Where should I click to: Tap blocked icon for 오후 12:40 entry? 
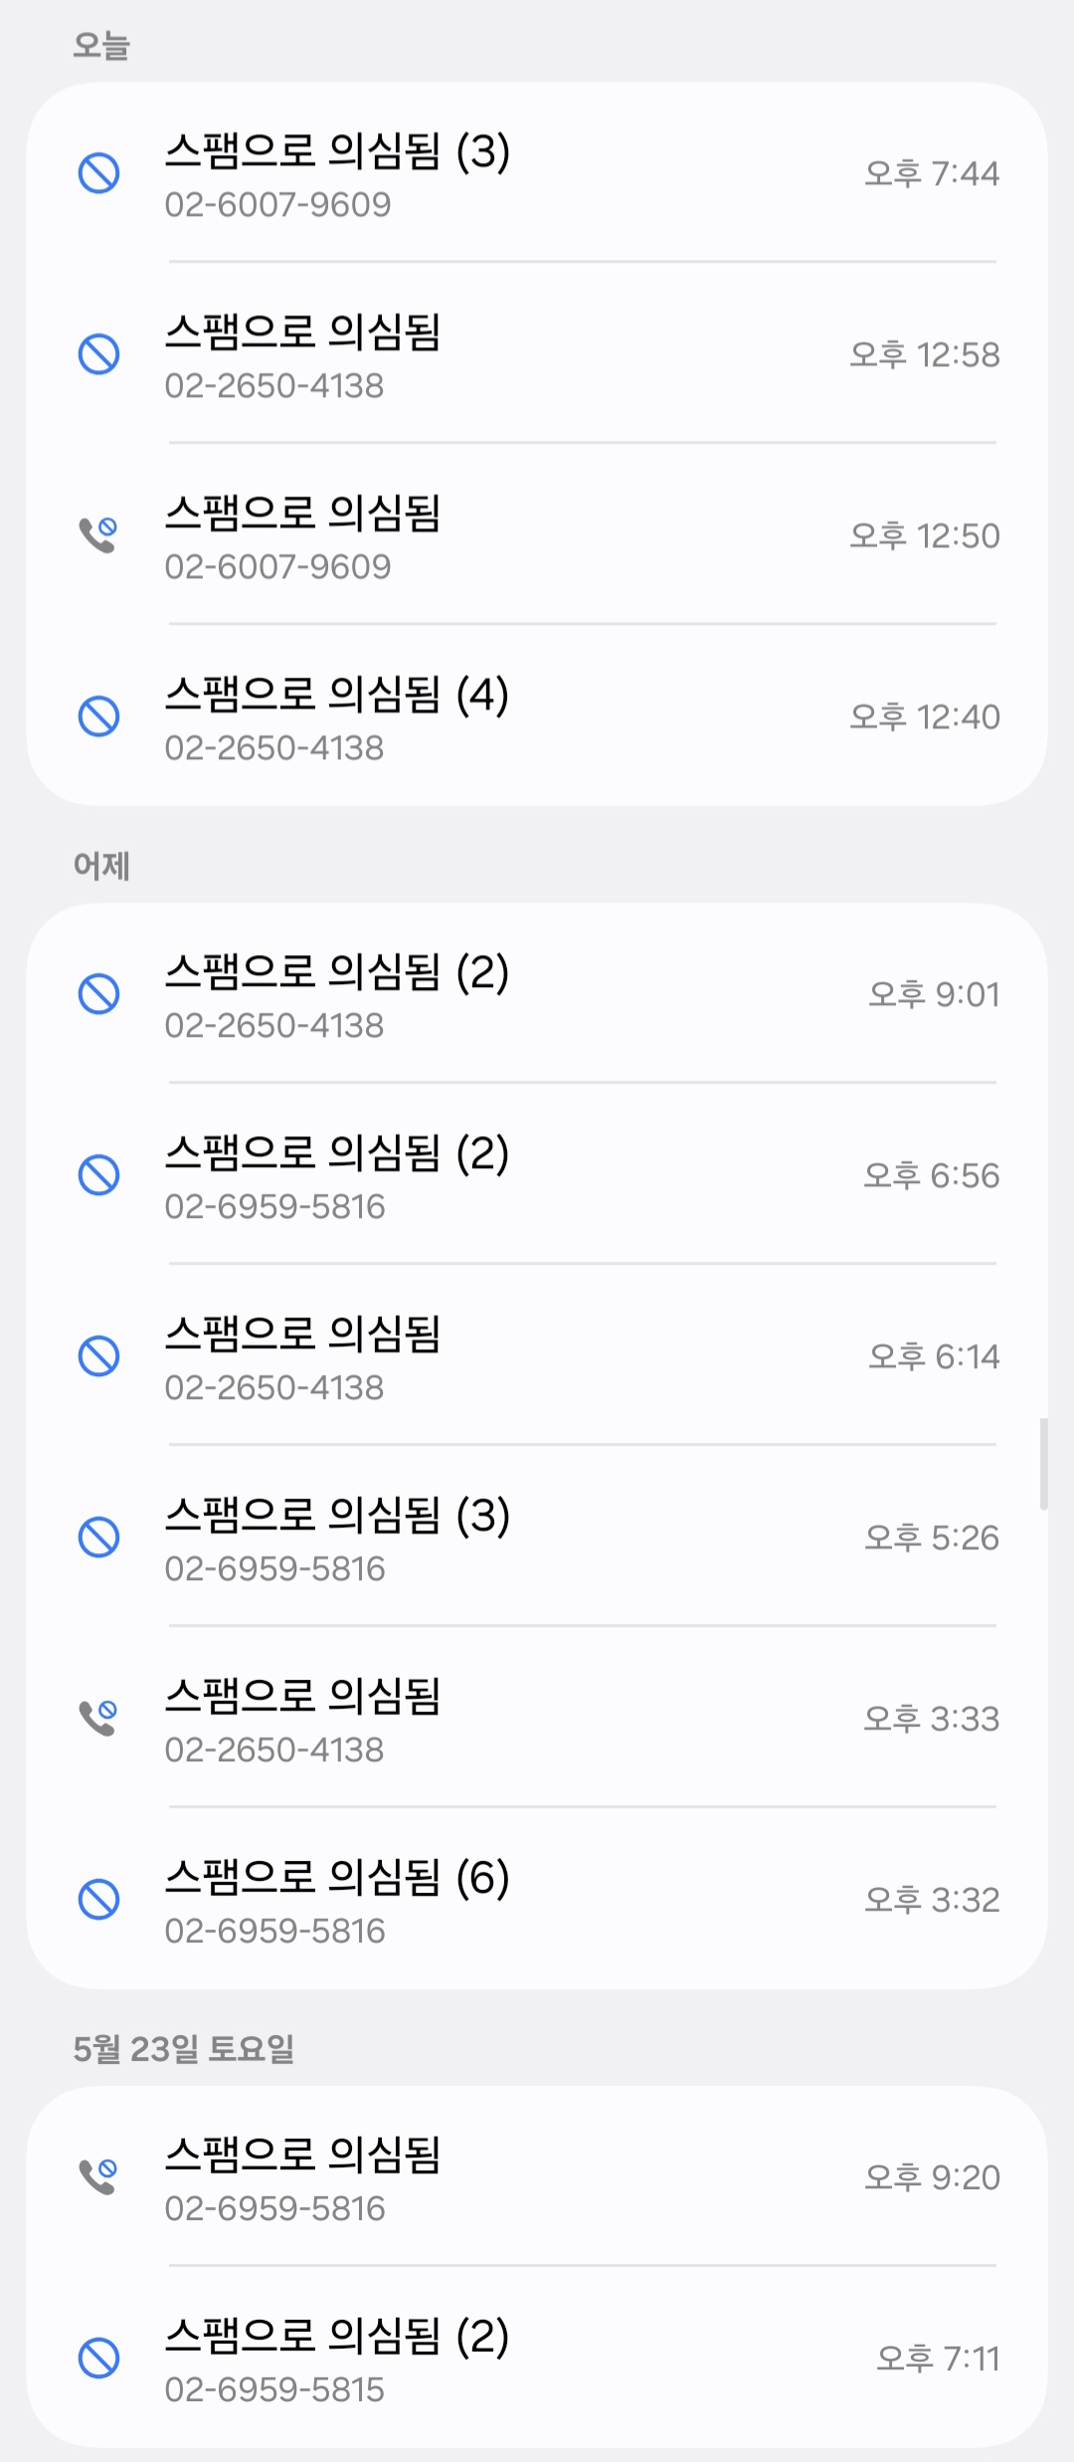[x=98, y=717]
